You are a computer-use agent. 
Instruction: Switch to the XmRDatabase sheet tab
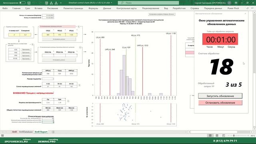tap(26, 132)
